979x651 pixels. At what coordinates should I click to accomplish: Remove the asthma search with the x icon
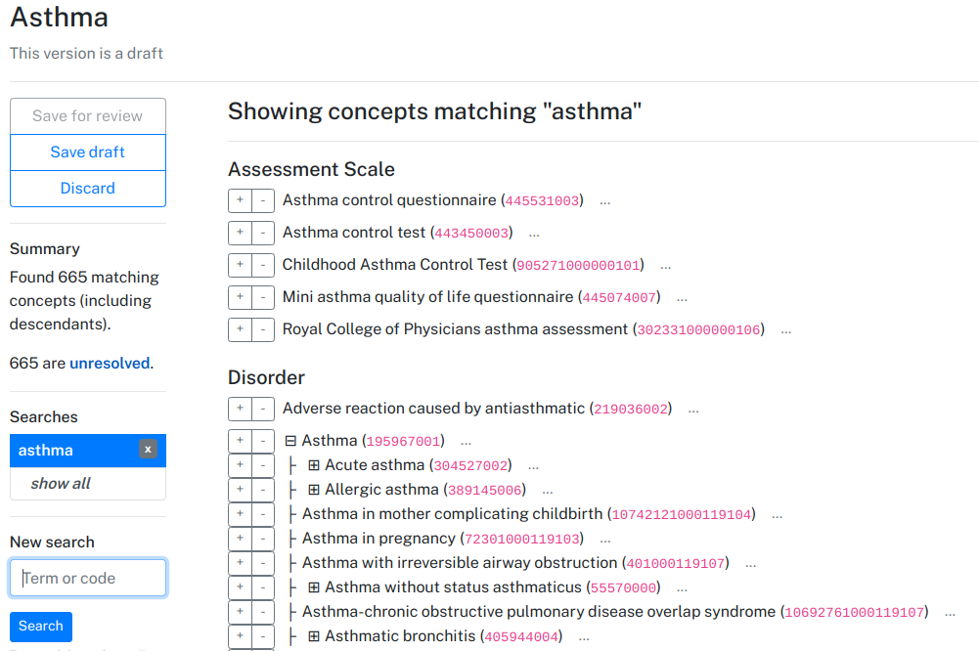(x=148, y=450)
